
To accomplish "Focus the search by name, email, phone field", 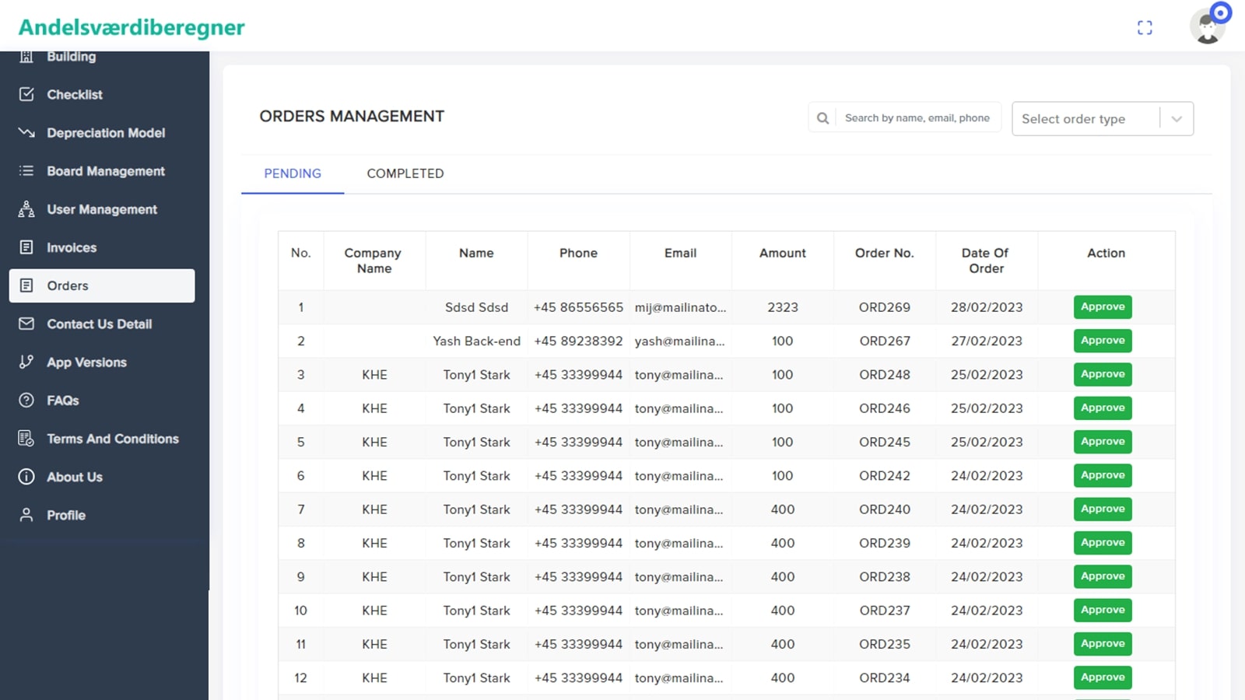I will tap(917, 118).
